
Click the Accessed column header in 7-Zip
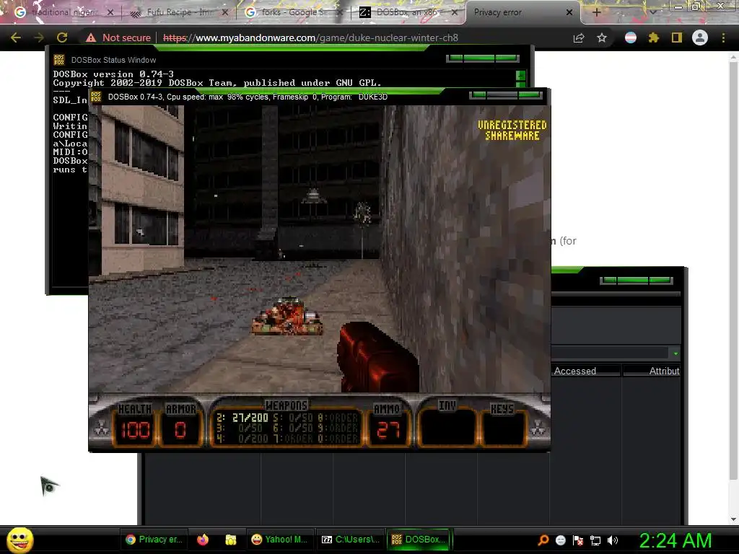tap(585, 371)
